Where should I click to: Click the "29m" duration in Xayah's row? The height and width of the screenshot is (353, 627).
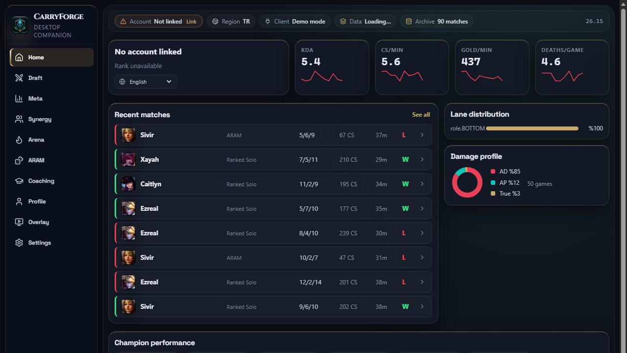coord(381,159)
